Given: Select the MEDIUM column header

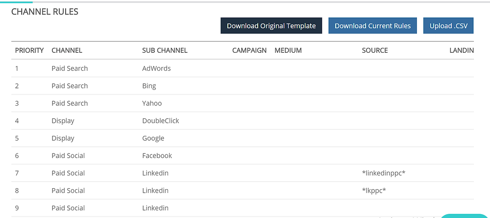Looking at the screenshot, I should coord(288,50).
